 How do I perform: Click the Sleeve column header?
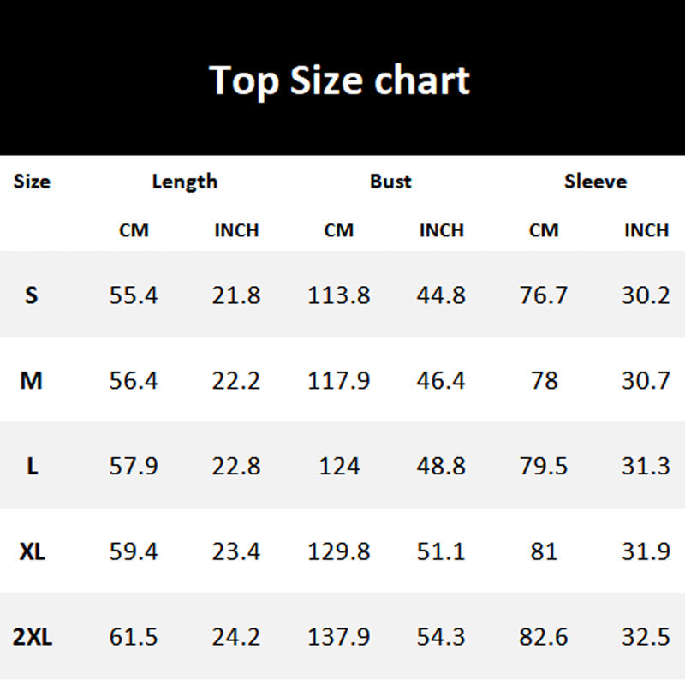pyautogui.click(x=595, y=182)
